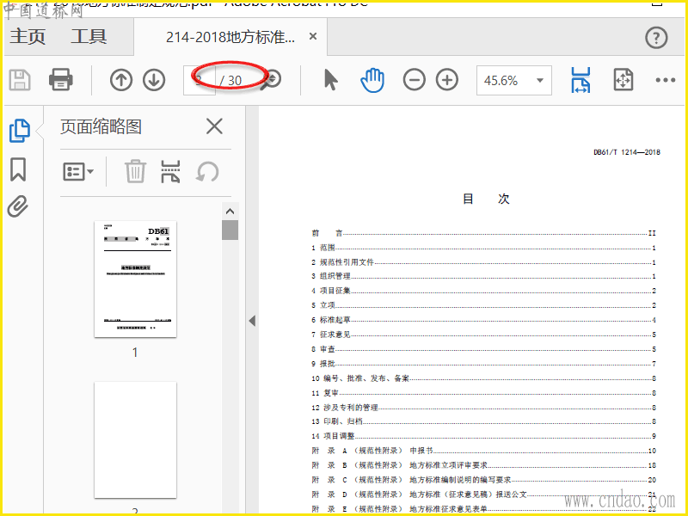Click the thumbnails scrollbar handle
688x516 pixels.
[230, 230]
